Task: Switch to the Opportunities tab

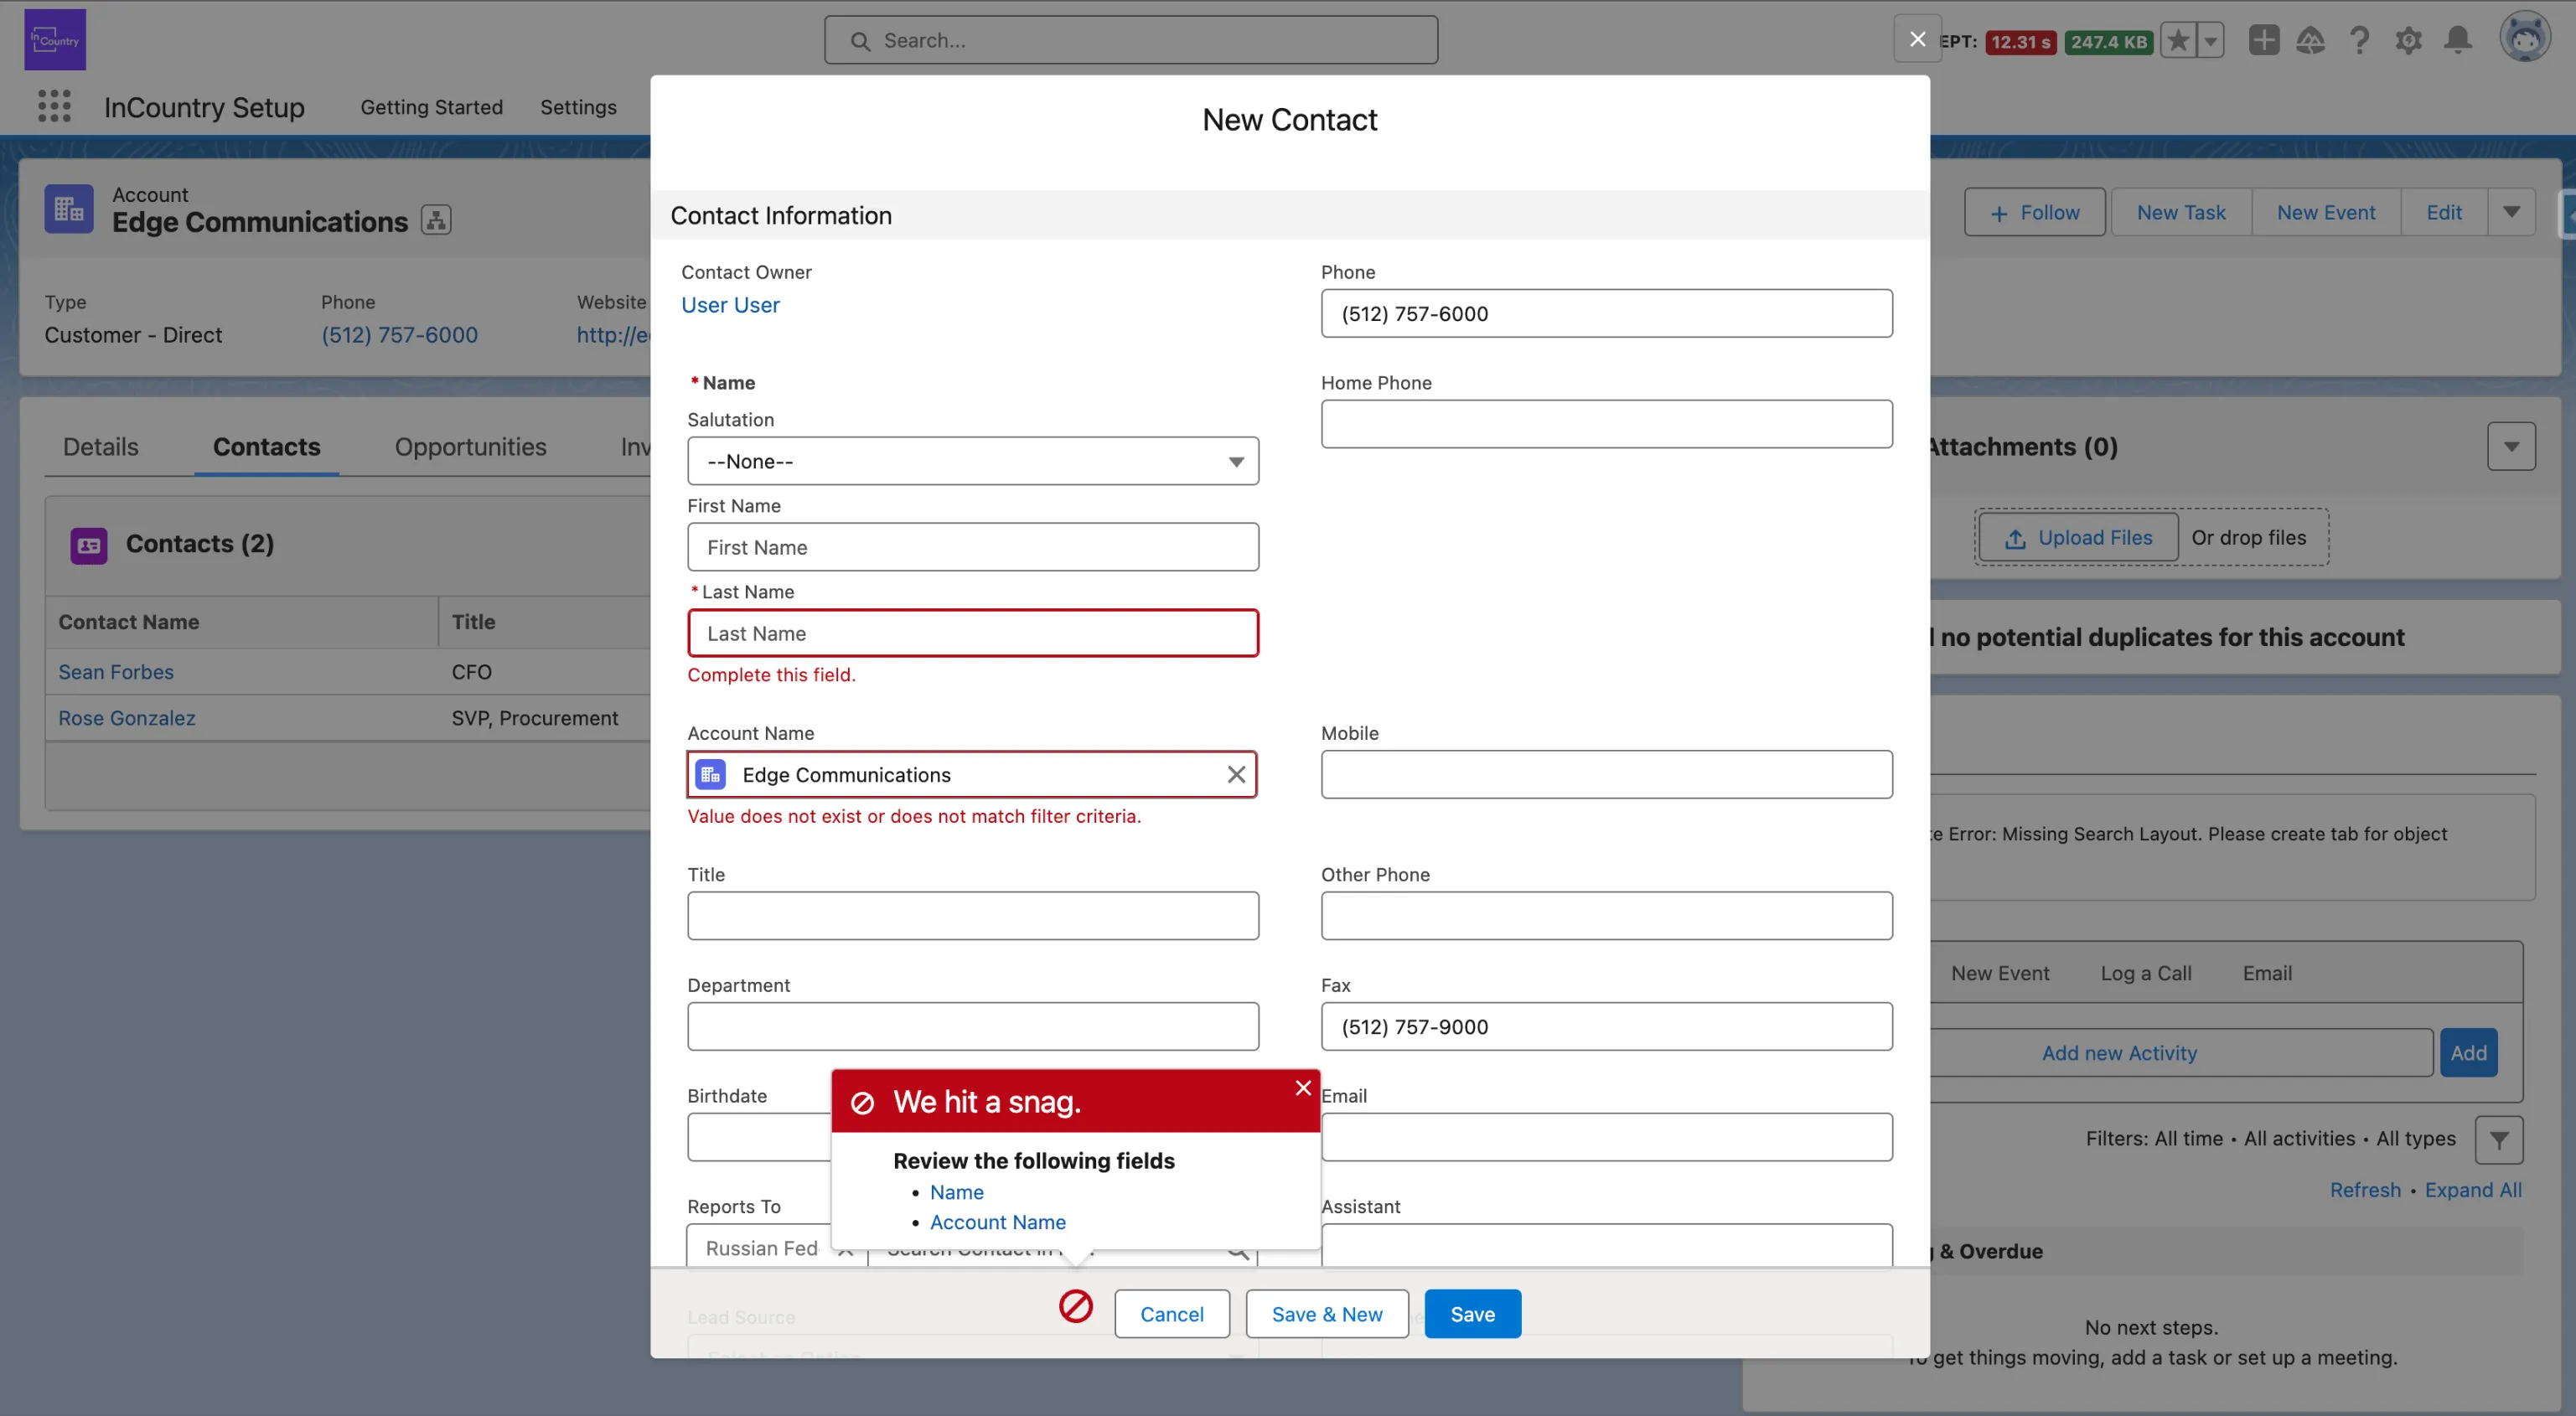Action: point(470,447)
